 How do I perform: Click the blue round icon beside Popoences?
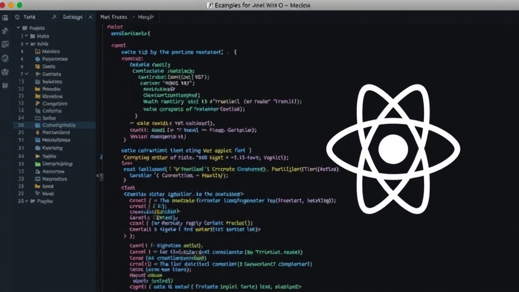(38, 59)
